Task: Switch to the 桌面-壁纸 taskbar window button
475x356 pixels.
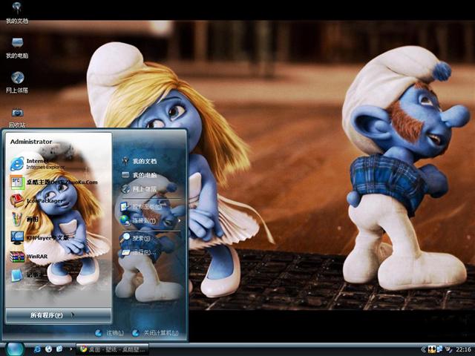Action: 113,349
